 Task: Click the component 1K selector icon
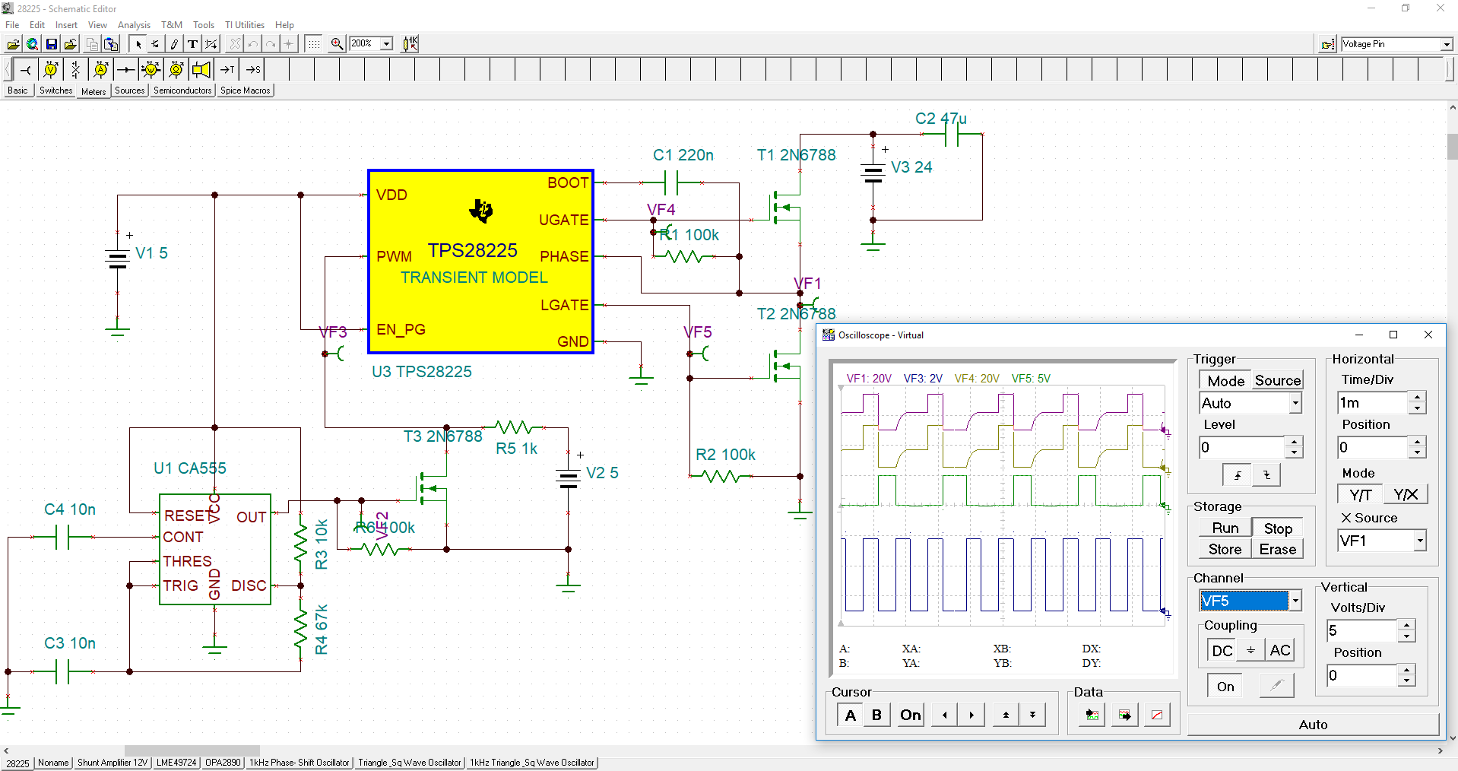pos(410,44)
